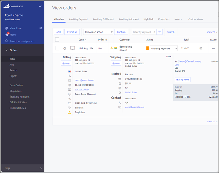
Task: Tick the select-all orders checkbox in header
Action: pyautogui.click(x=57, y=39)
